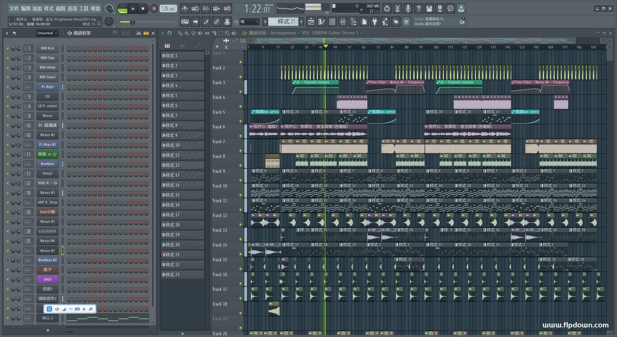Click the FL Keys channel button
This screenshot has height=337, width=617.
click(48, 87)
